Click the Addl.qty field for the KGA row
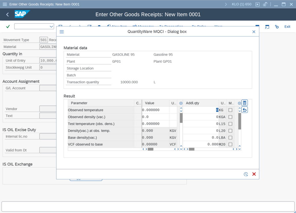This screenshot has height=213, width=296. (201, 117)
